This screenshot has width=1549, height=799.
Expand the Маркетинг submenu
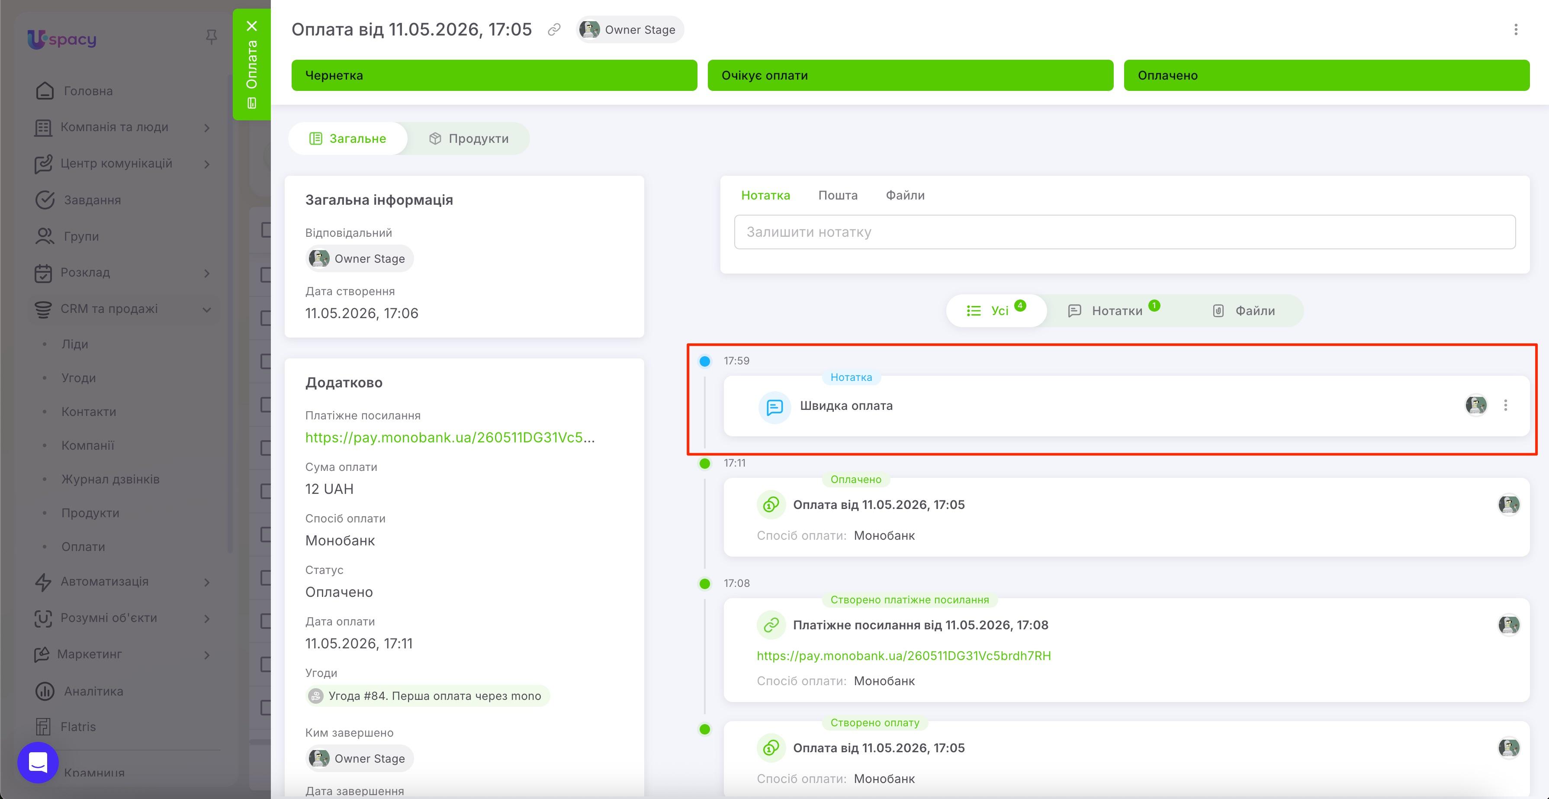207,654
